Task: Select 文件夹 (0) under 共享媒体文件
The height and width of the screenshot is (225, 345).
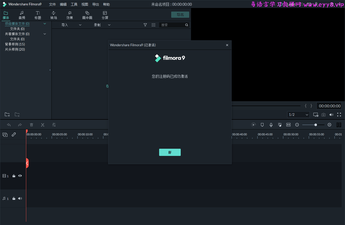Action: tap(17, 39)
